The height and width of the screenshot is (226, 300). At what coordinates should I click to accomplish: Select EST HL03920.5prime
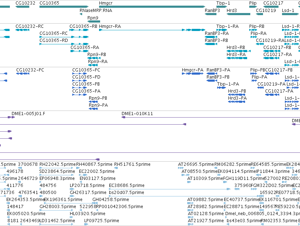pos(87,214)
